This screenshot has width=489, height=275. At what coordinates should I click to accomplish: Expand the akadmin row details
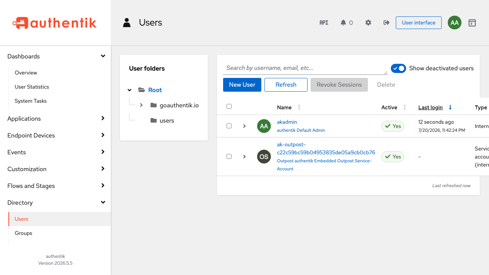[244, 126]
